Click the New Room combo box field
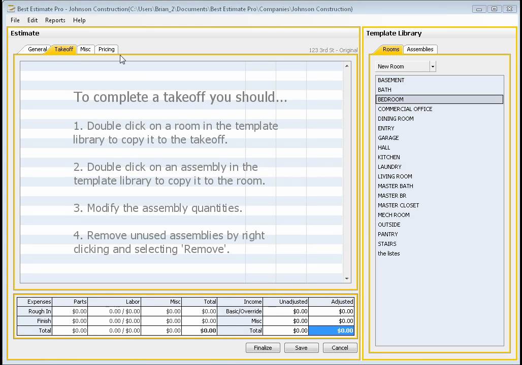 coord(403,66)
